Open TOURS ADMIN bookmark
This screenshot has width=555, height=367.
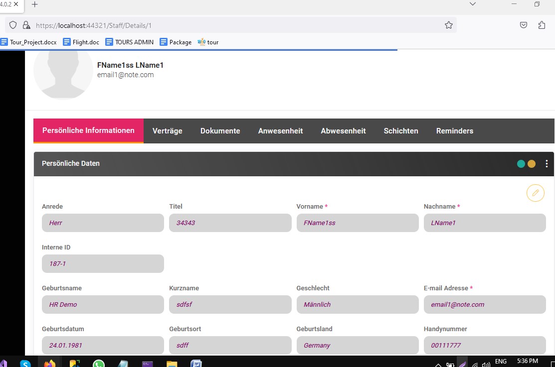[x=130, y=42]
